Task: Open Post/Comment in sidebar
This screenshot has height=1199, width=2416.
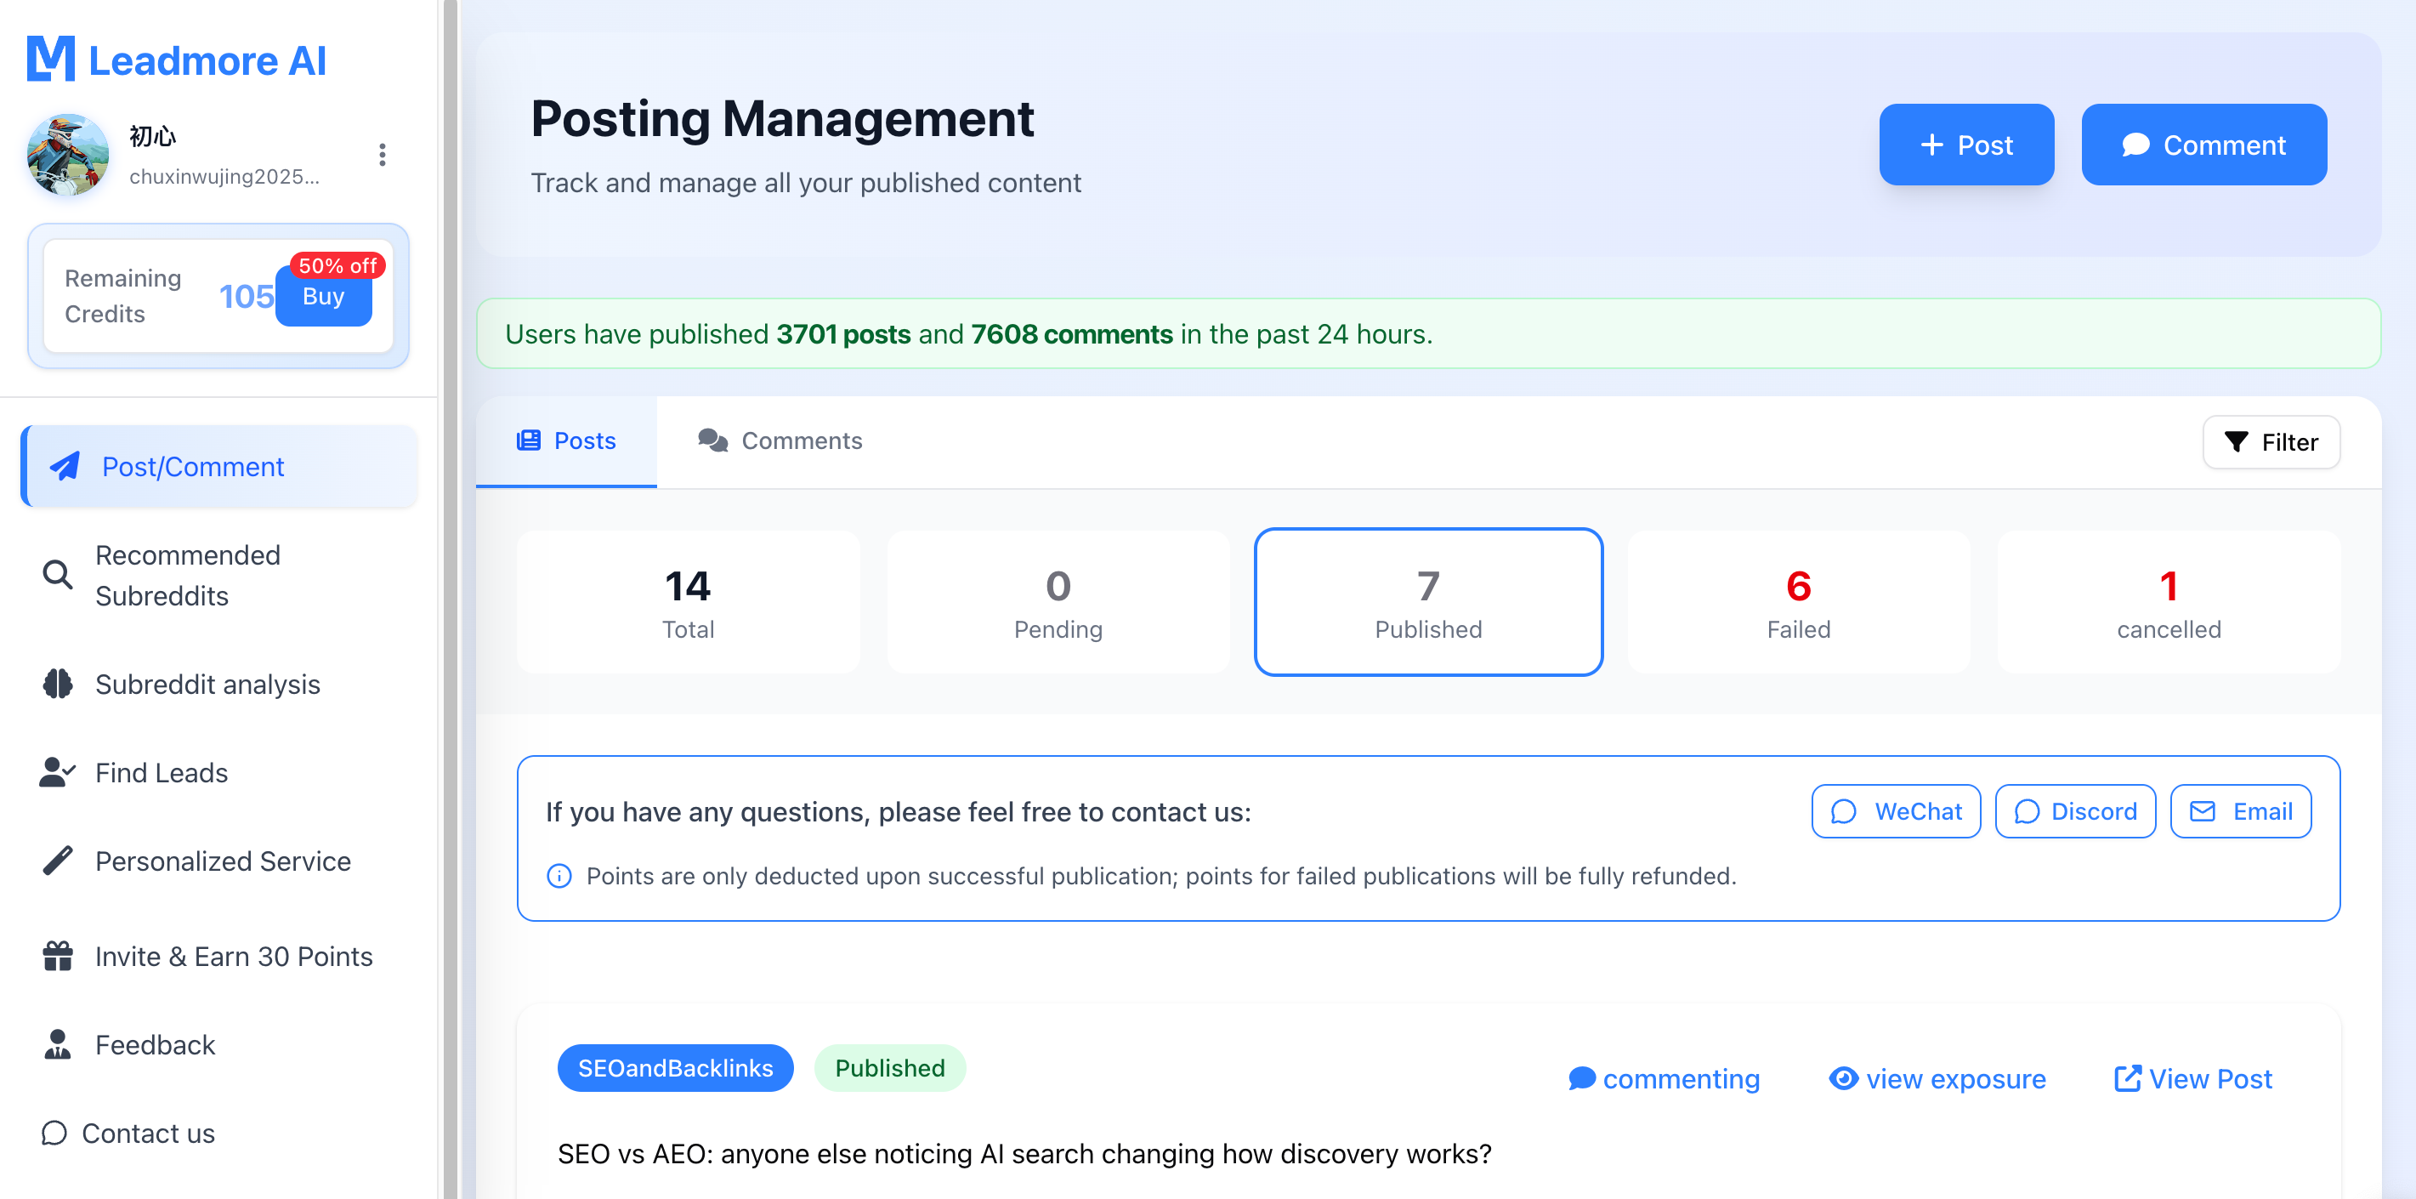Action: point(219,466)
